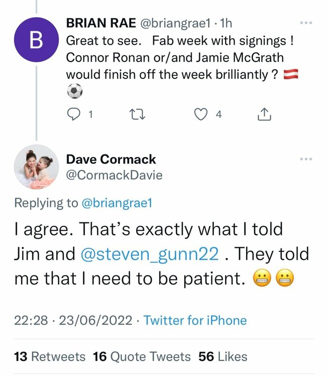The image size is (328, 377).
Task: Open Brian Rae's purple B avatar
Action: pos(37,41)
